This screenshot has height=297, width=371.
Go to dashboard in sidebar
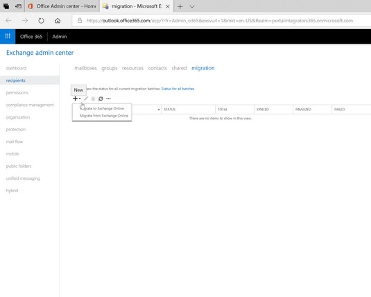[x=16, y=68]
